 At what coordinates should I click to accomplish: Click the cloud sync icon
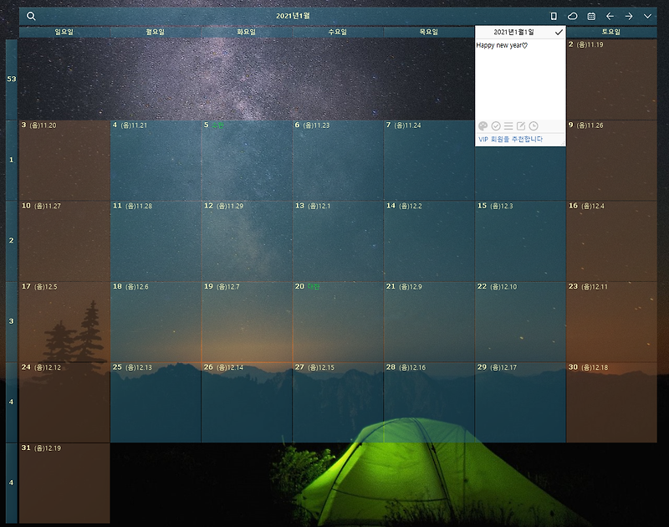click(572, 16)
